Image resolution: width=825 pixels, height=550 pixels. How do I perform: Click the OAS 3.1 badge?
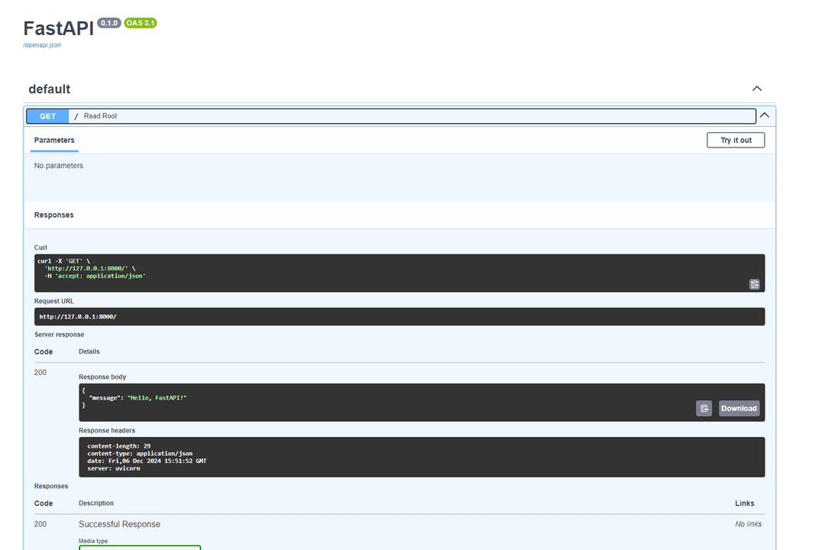140,23
